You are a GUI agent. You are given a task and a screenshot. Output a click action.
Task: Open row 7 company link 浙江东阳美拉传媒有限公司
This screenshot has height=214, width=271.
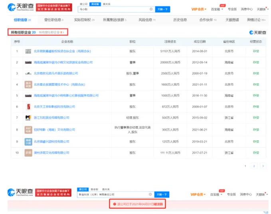(x=51, y=118)
